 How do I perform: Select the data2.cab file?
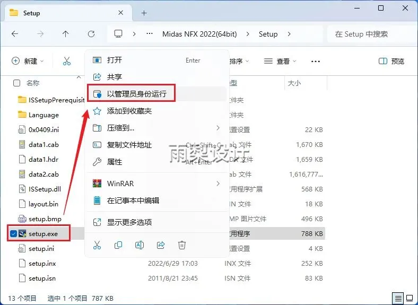43,174
